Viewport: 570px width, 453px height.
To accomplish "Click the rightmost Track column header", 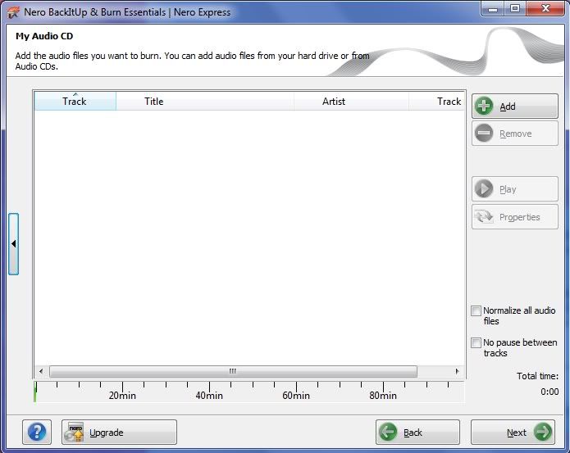I will point(436,102).
